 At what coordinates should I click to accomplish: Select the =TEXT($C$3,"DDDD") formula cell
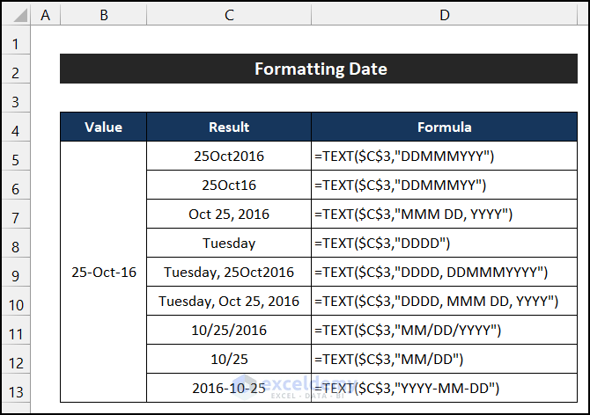click(x=445, y=244)
